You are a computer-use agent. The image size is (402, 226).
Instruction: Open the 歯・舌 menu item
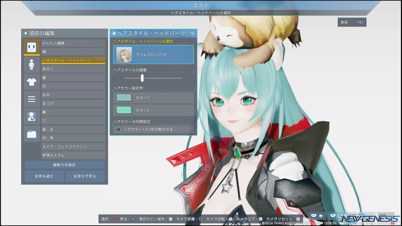coord(73,130)
